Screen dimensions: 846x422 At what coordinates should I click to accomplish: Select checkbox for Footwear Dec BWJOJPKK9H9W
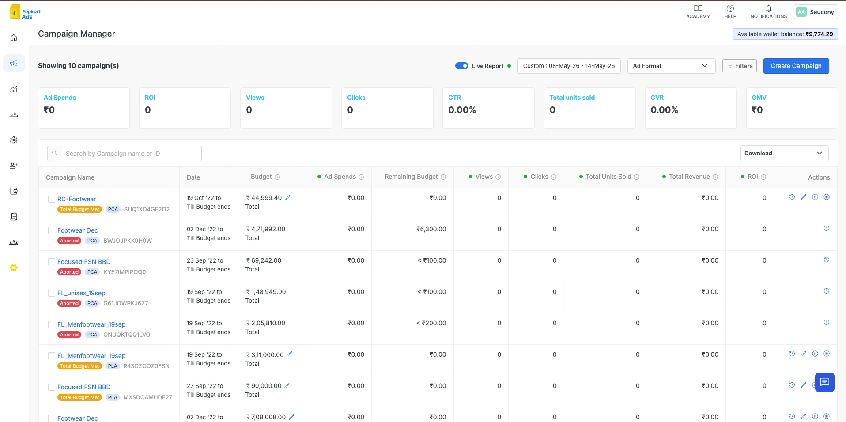52,230
